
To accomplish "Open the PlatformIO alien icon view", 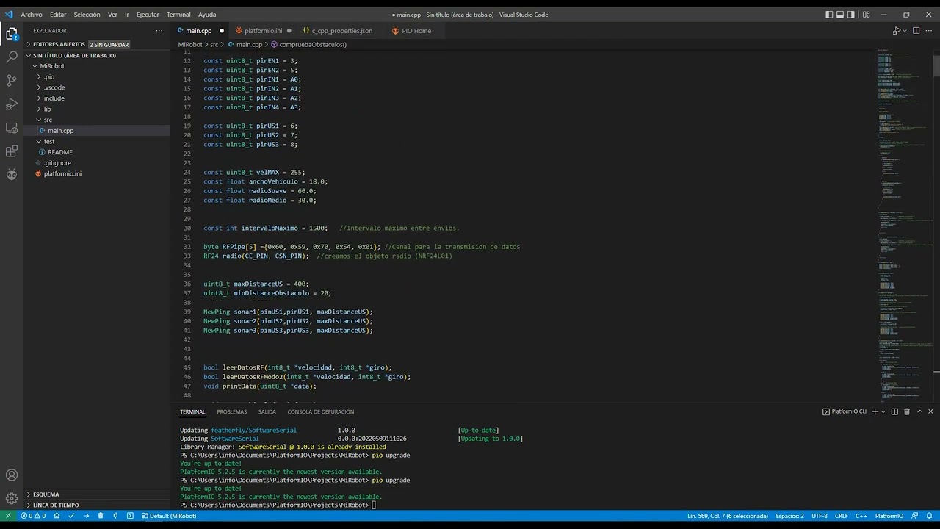I will coord(12,175).
